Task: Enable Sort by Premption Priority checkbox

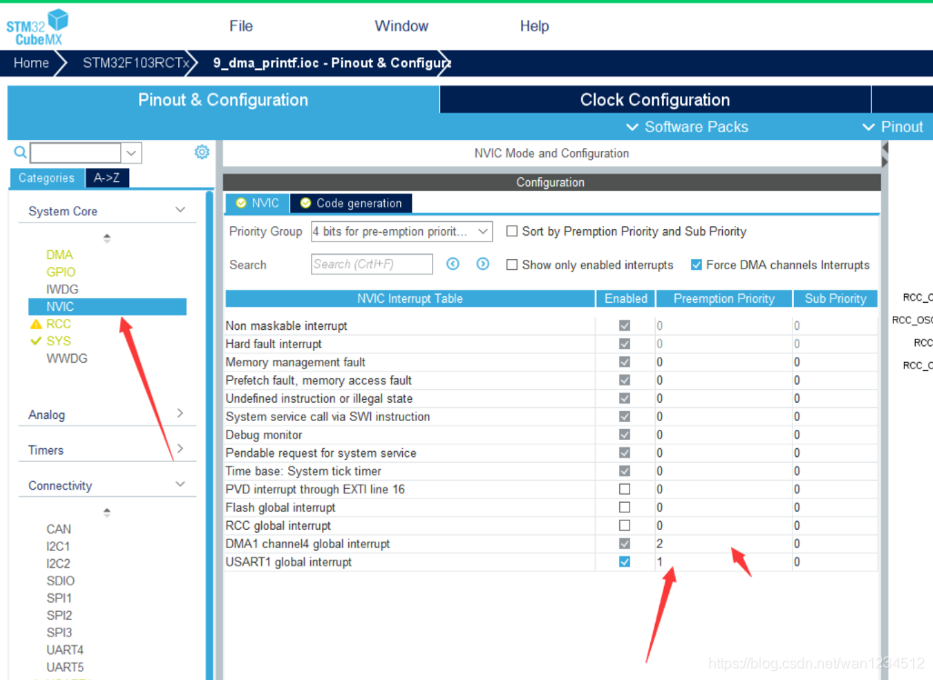Action: point(512,231)
